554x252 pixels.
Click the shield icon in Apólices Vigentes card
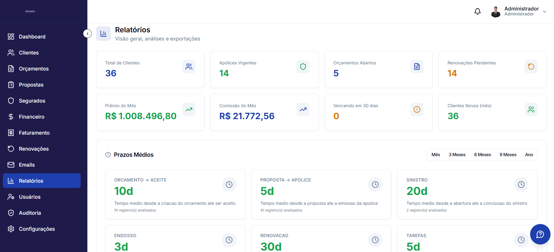(x=303, y=67)
